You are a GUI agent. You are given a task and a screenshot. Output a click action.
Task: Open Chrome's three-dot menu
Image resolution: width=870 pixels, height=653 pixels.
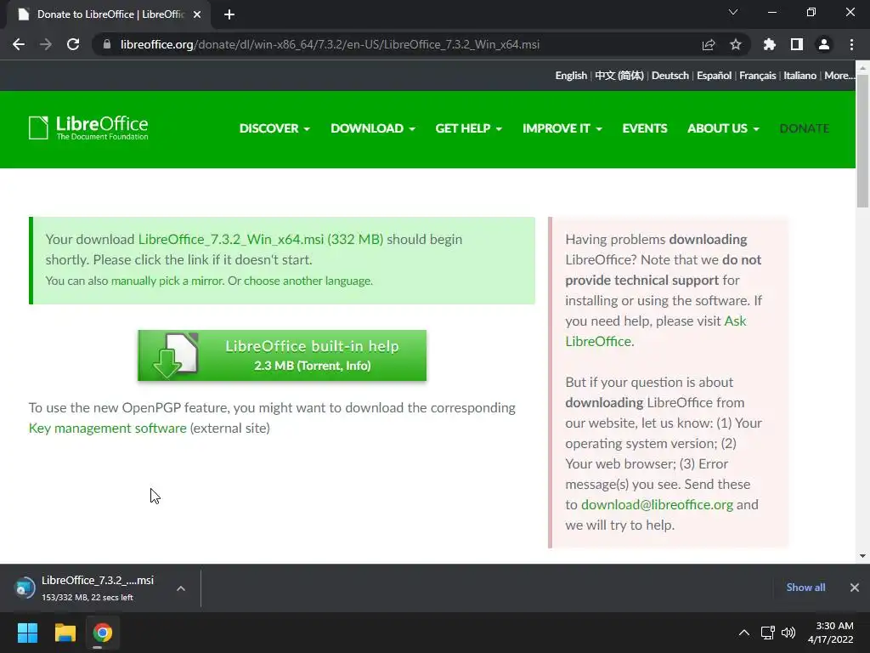click(x=851, y=44)
